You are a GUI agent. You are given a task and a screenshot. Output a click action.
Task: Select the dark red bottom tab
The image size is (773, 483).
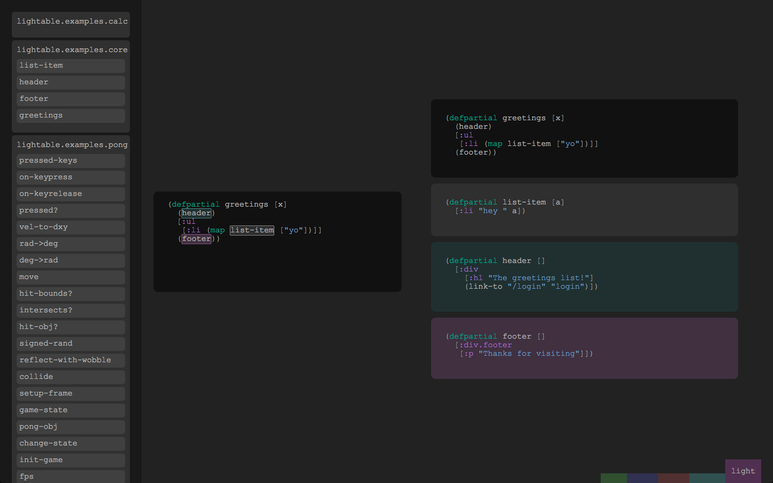pos(674,478)
